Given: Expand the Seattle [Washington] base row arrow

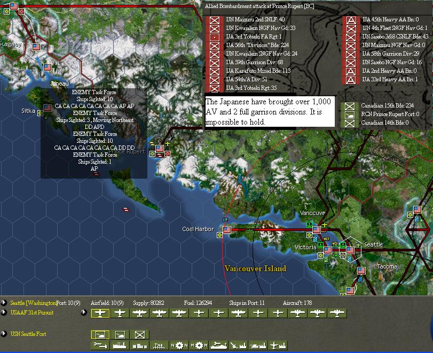Looking at the screenshot, I should click(x=4, y=303).
